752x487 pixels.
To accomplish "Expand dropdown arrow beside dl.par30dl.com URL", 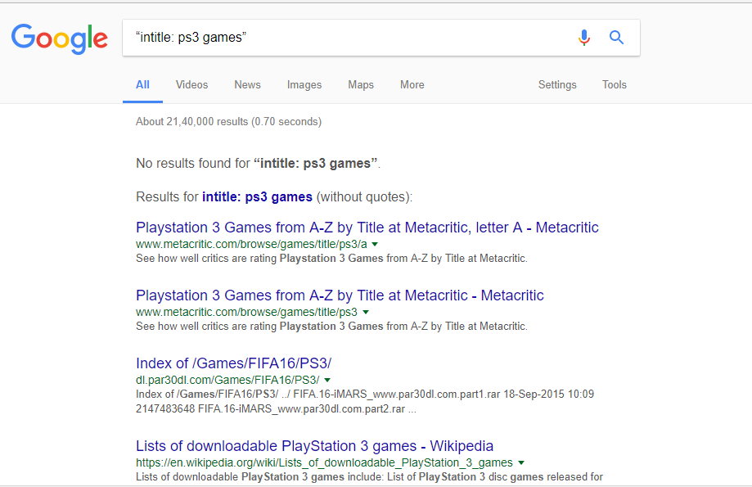I will (327, 381).
